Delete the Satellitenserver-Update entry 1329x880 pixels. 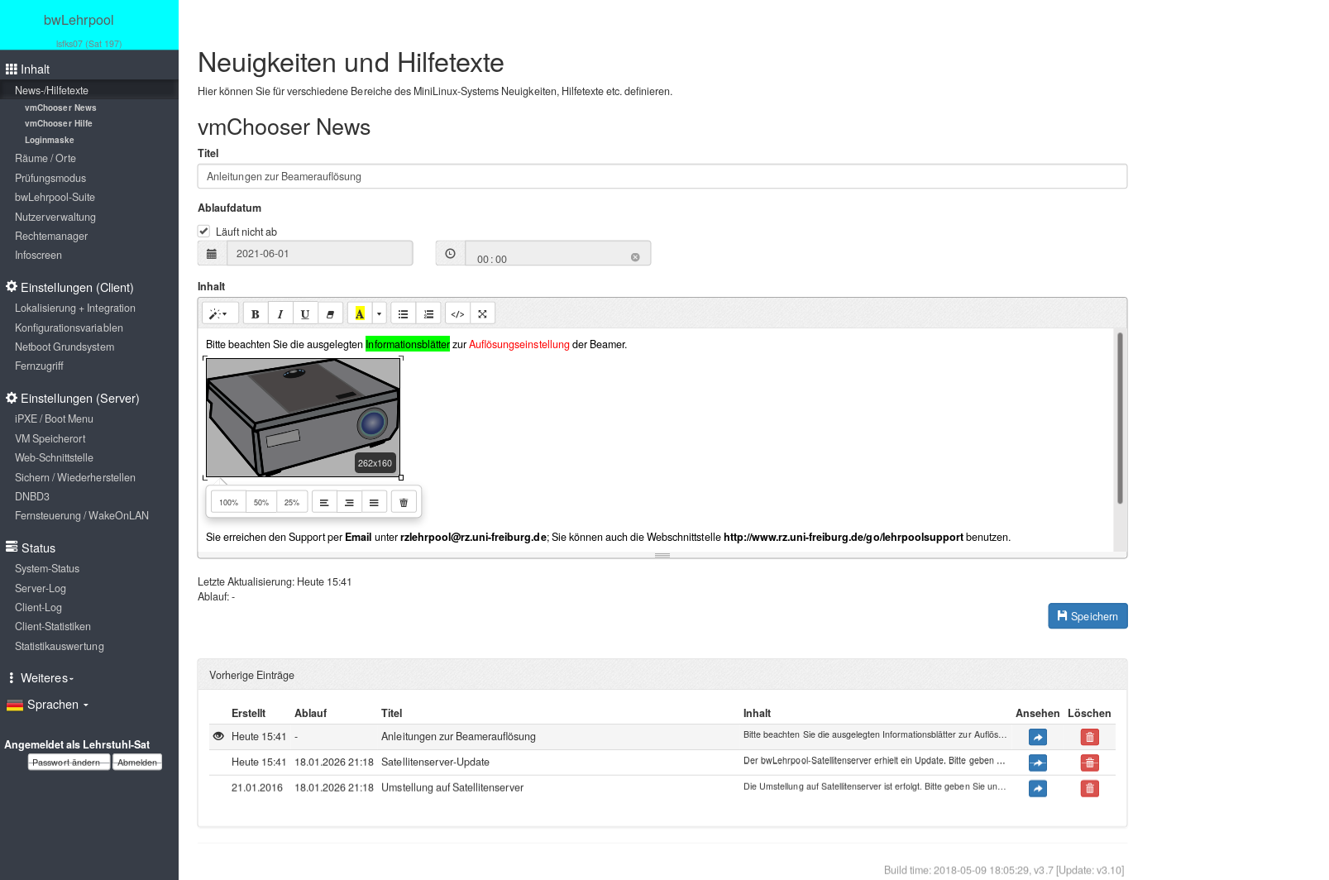click(1089, 763)
